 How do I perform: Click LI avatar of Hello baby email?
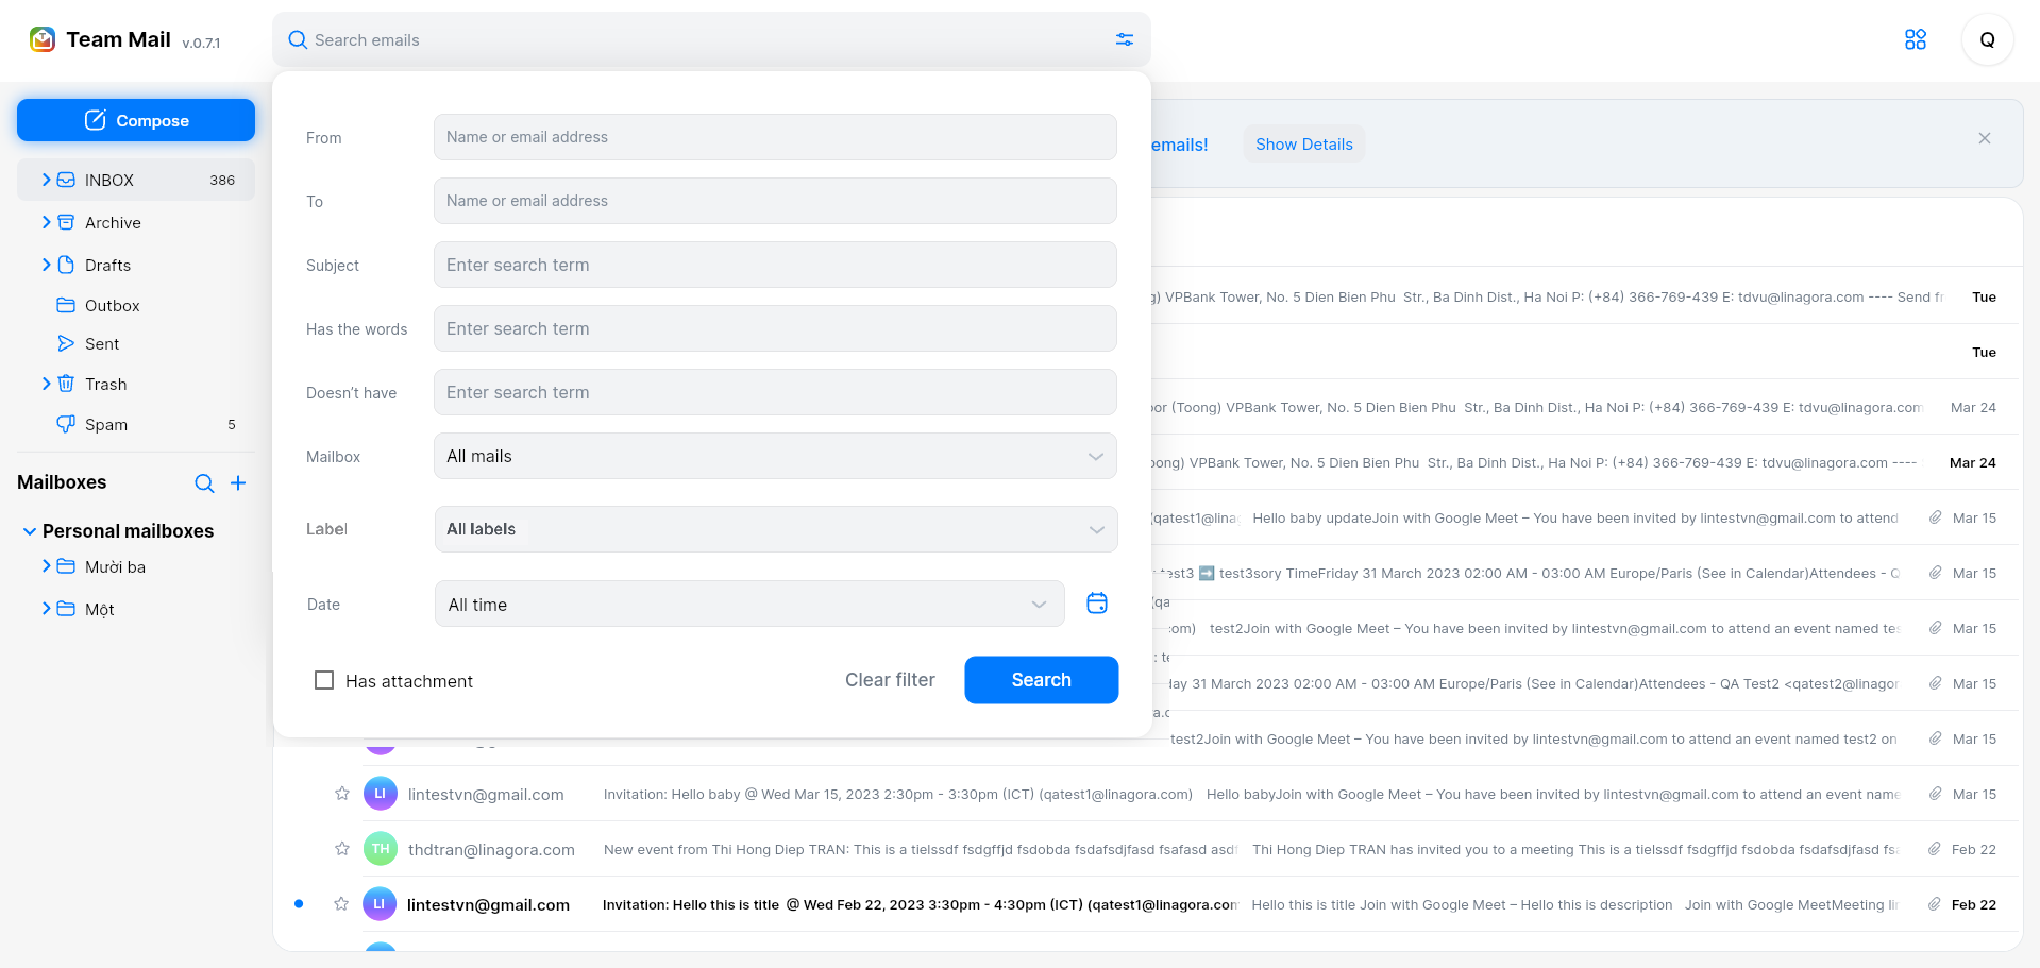380,793
